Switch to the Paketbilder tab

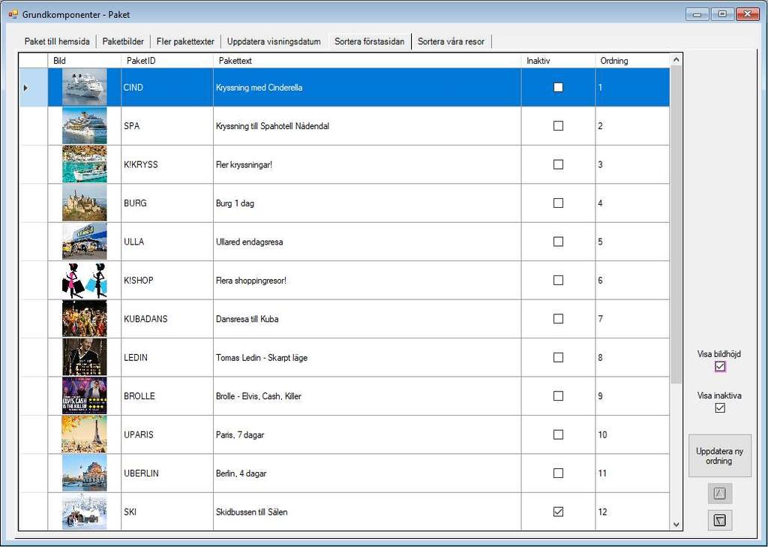click(123, 41)
